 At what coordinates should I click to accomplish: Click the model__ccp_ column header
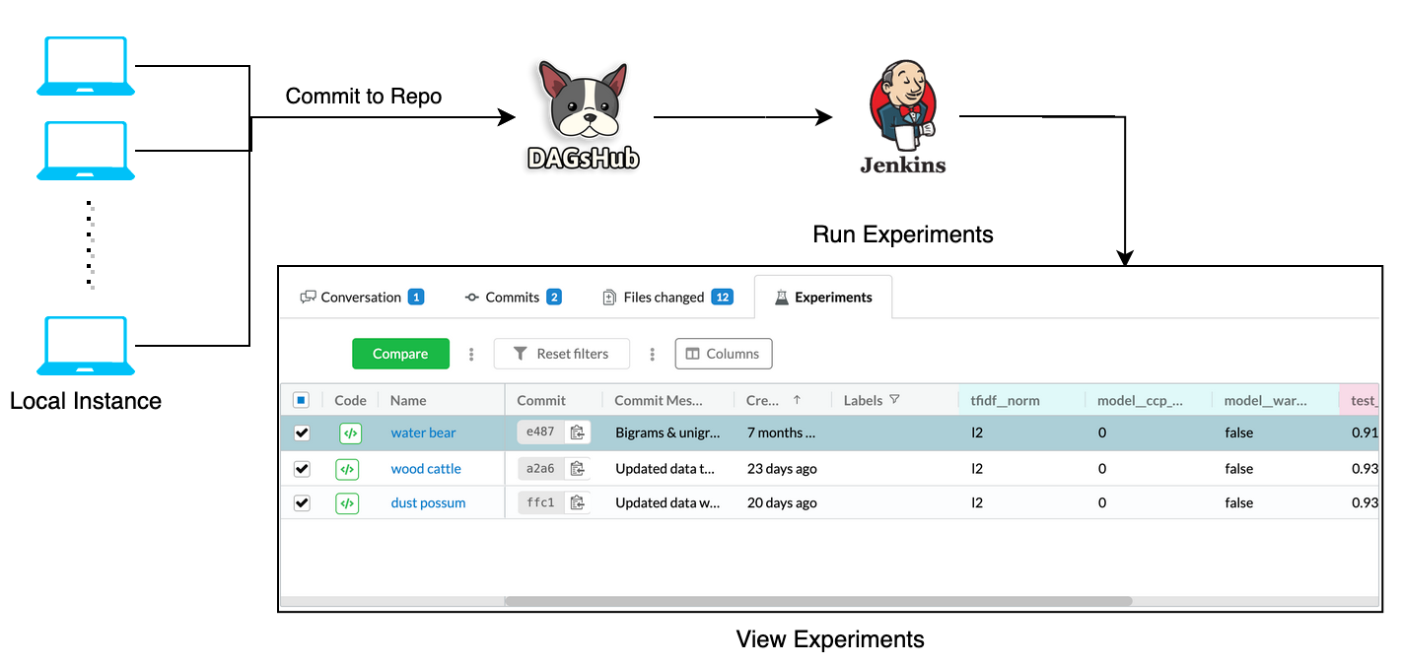pos(1140,400)
